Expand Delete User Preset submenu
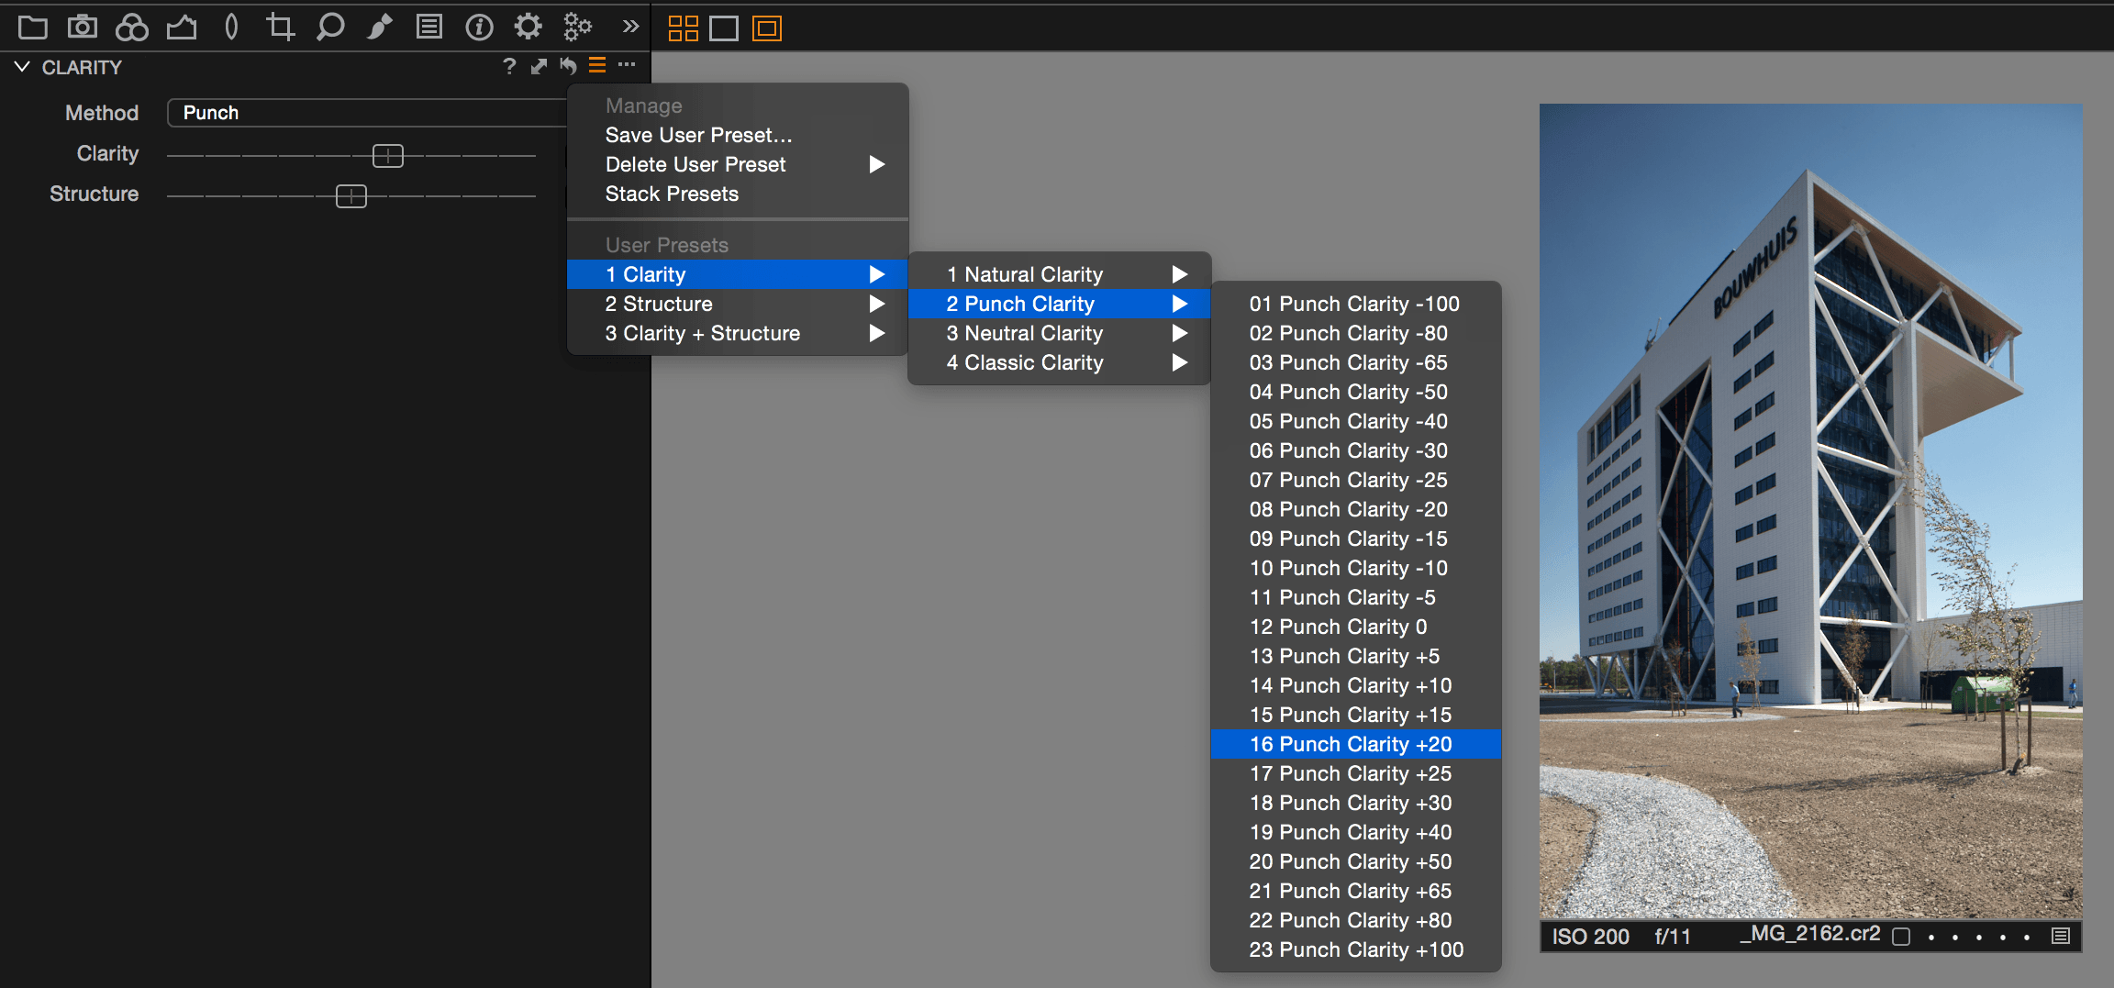Screen dimensions: 2114x988 (738, 164)
